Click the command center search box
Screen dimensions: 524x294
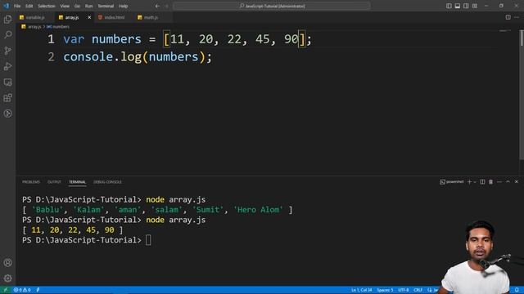(272, 6)
